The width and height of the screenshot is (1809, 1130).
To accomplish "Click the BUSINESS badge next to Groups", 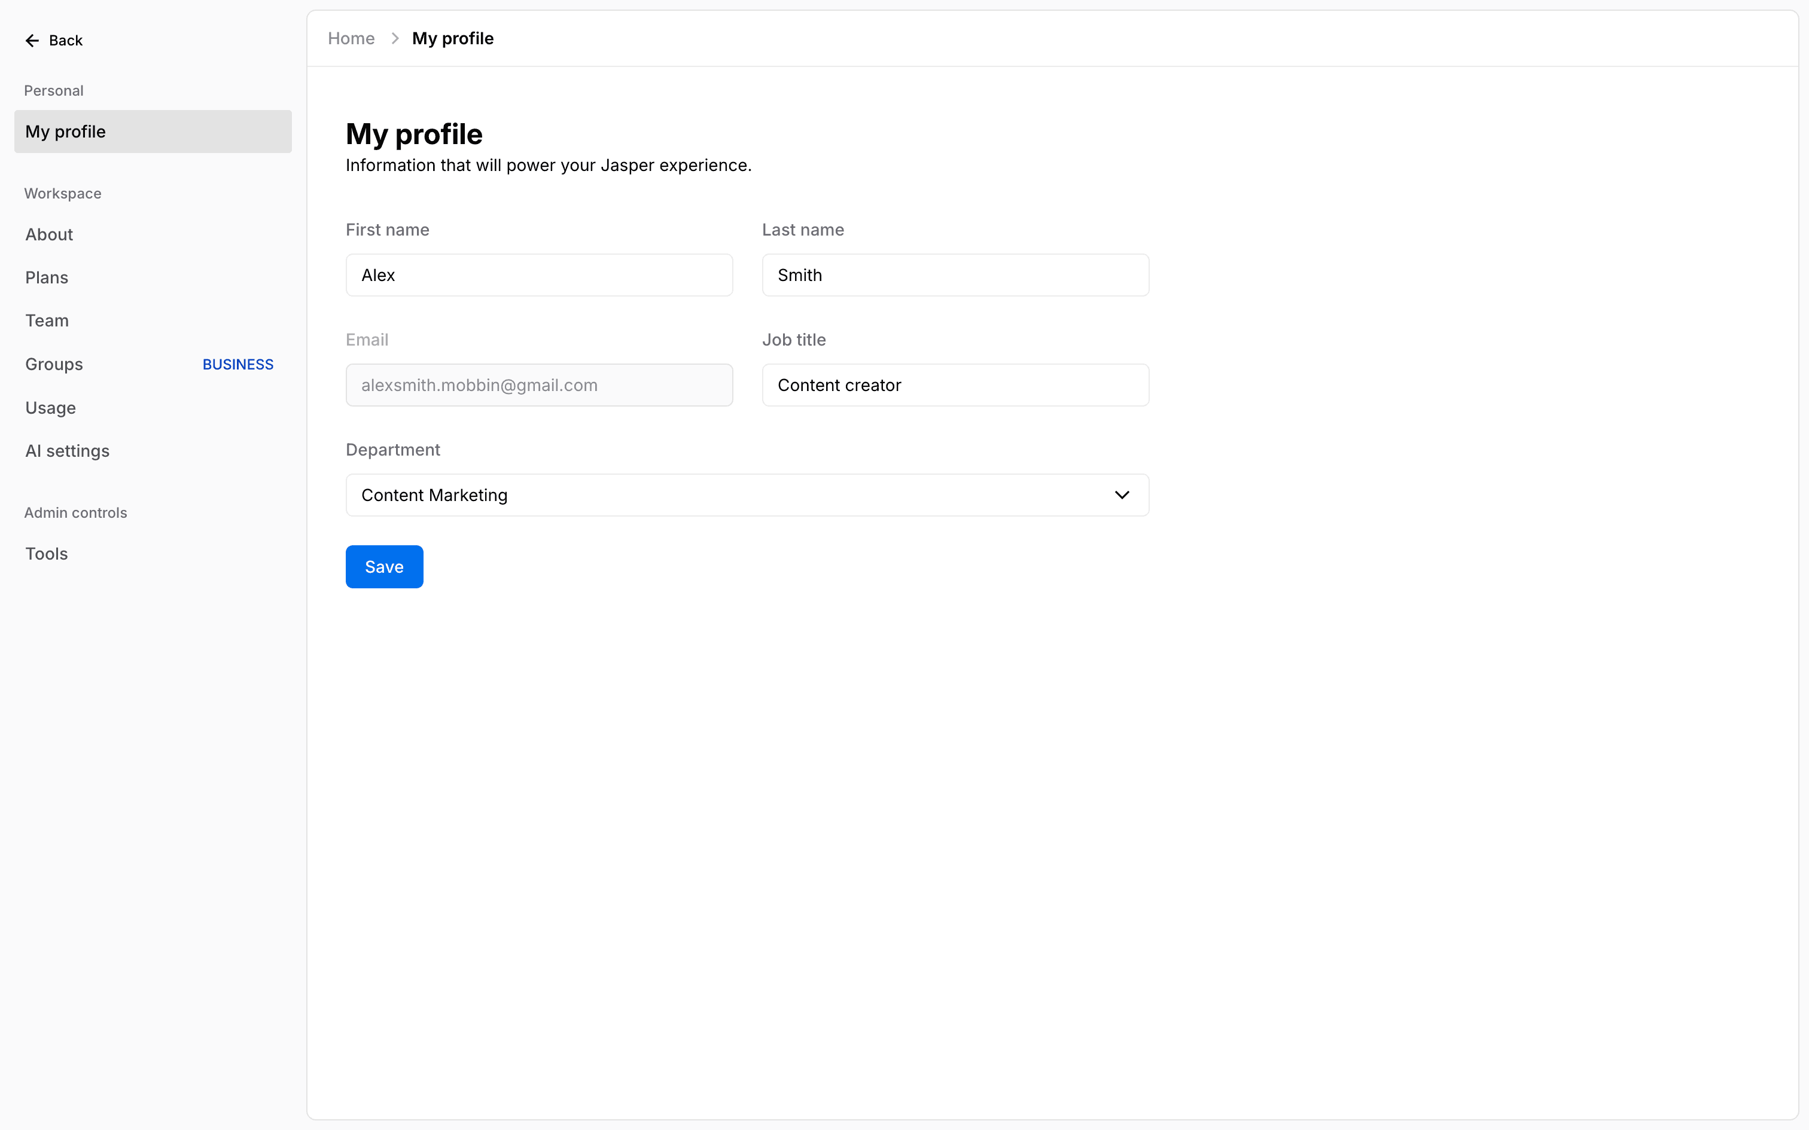I will pyautogui.click(x=237, y=364).
